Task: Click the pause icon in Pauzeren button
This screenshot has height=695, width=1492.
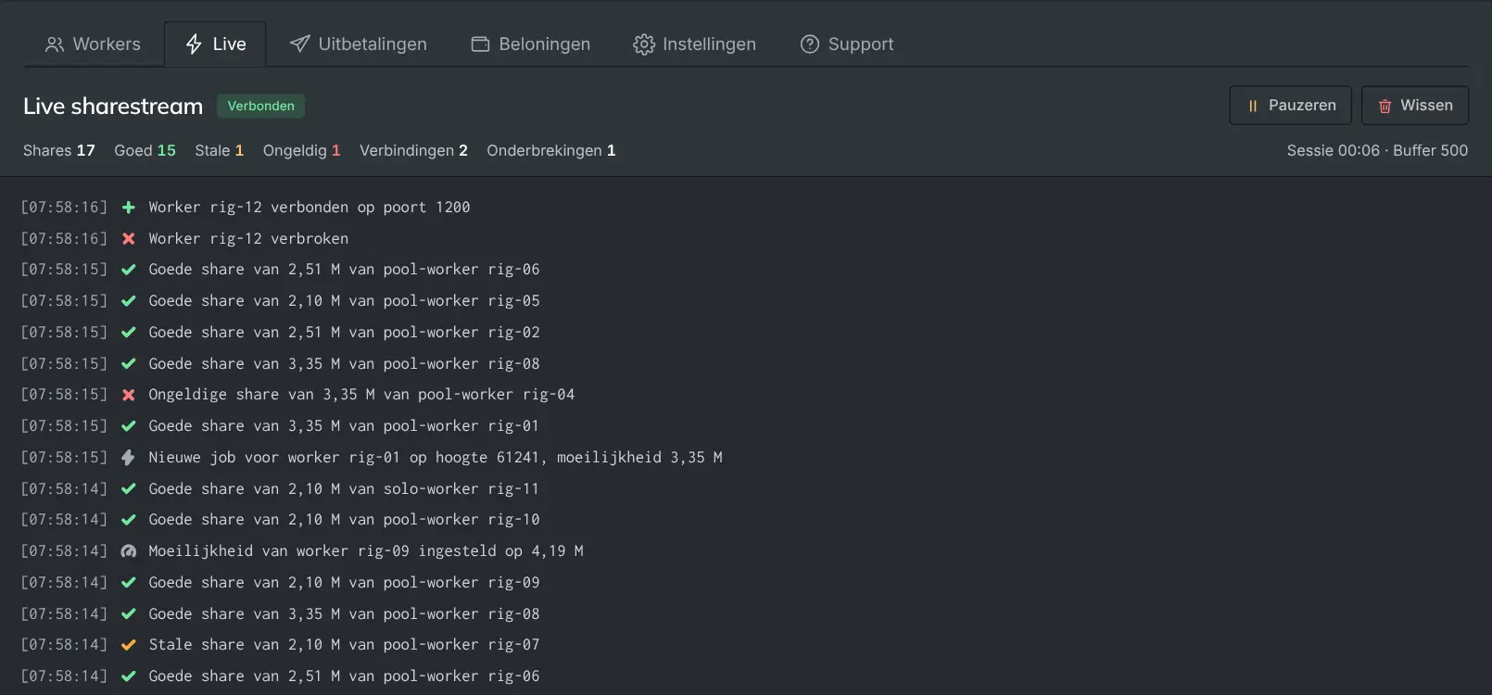Action: pos(1253,107)
